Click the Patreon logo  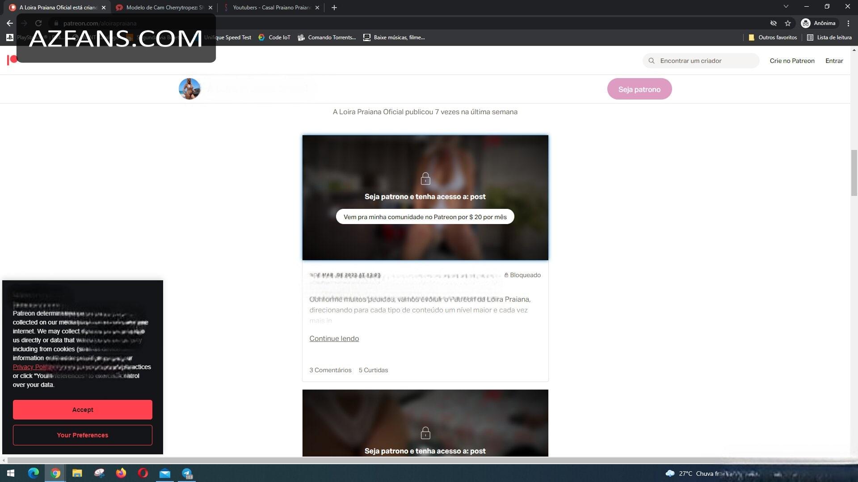coord(12,60)
